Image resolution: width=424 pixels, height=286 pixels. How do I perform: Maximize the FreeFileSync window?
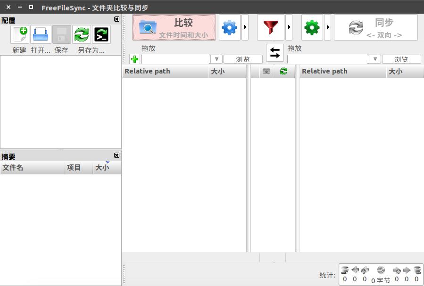[31, 7]
